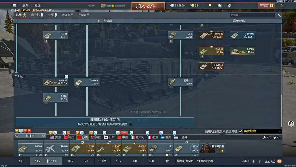Toggle the auto-repair checkbox beside wrench
The image size is (296, 167).
click(269, 138)
